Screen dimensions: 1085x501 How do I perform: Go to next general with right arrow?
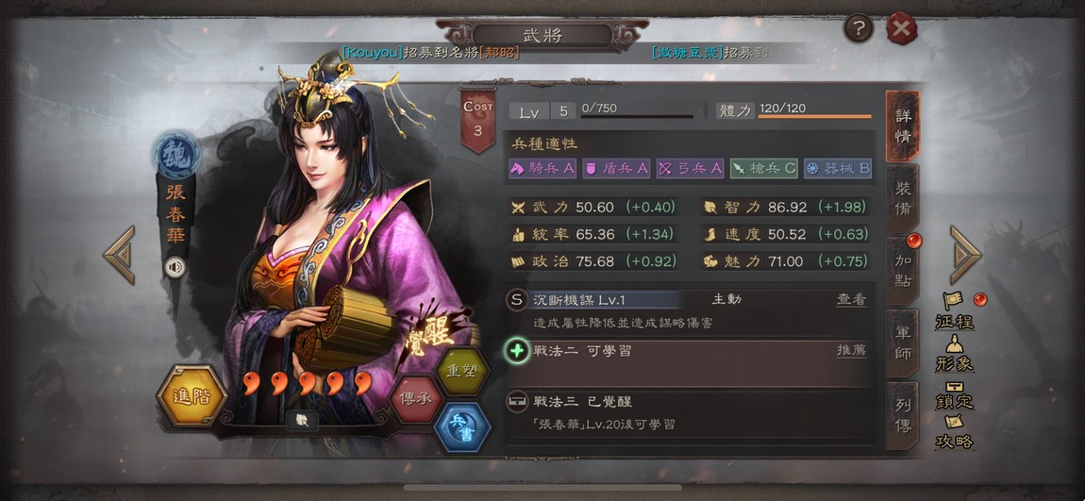(965, 255)
